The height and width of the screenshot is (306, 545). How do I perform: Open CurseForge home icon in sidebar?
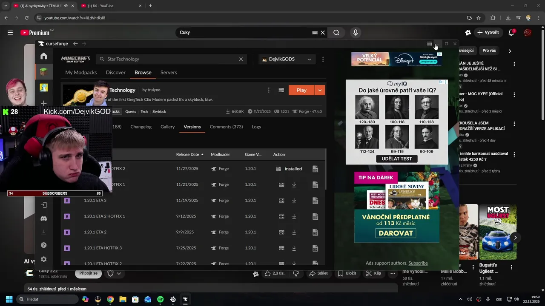pyautogui.click(x=43, y=56)
